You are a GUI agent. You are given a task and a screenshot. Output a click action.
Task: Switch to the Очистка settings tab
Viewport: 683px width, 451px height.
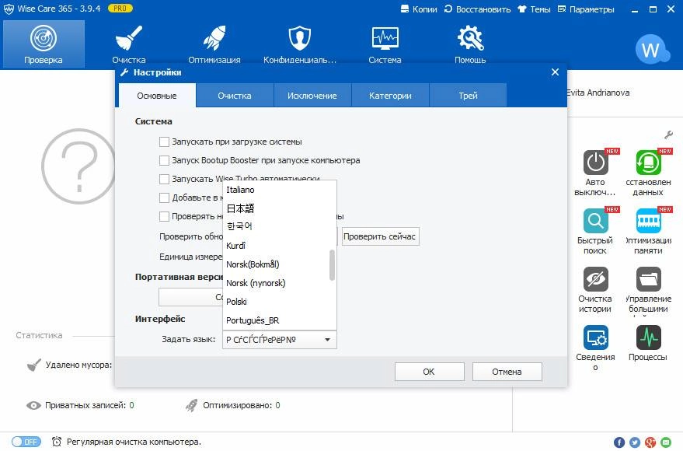point(235,96)
